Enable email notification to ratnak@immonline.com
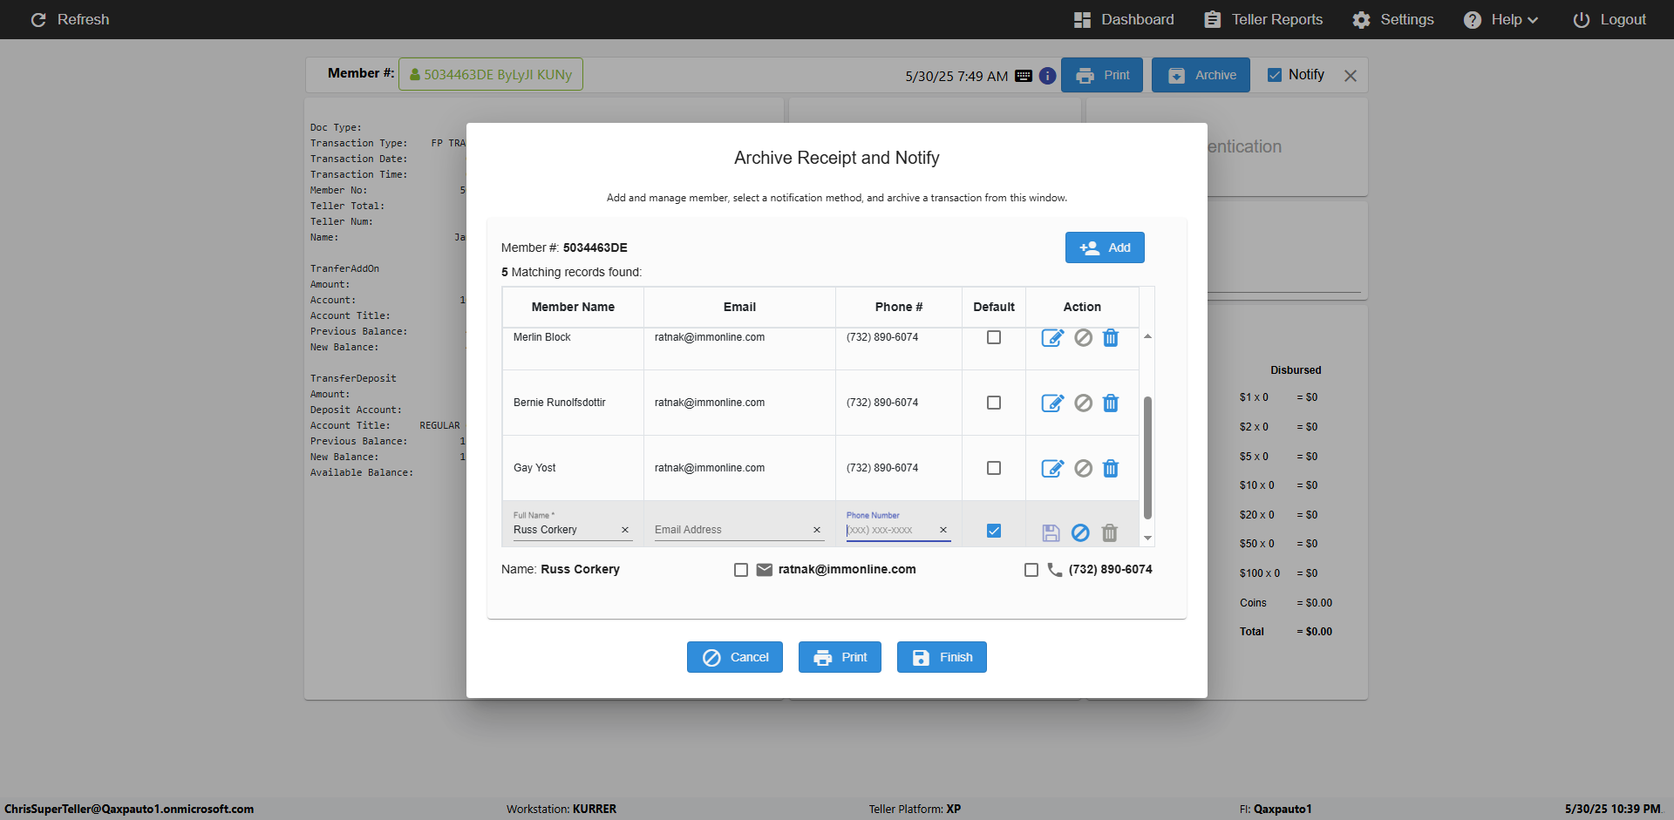 pyautogui.click(x=741, y=570)
